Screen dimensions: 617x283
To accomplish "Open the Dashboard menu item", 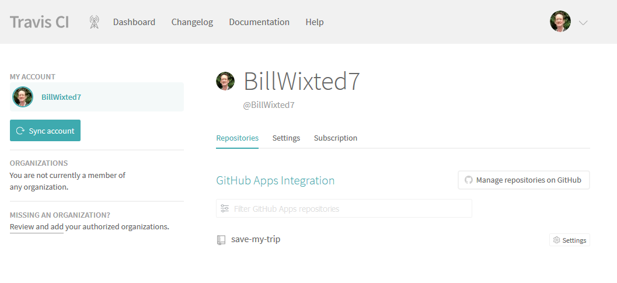I will tap(134, 22).
